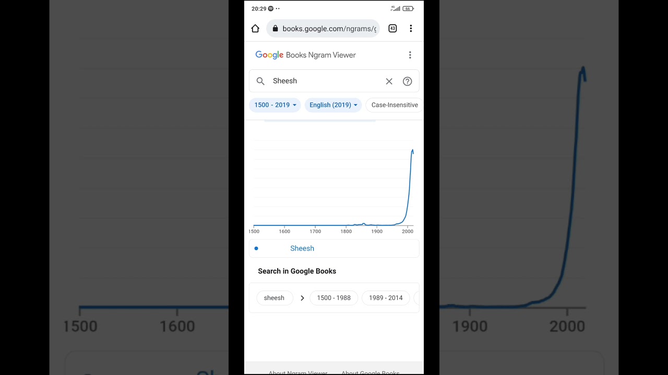Screen dimensions: 668x375
Task: Open the English (2019) corpus dropdown
Action: pyautogui.click(x=333, y=105)
